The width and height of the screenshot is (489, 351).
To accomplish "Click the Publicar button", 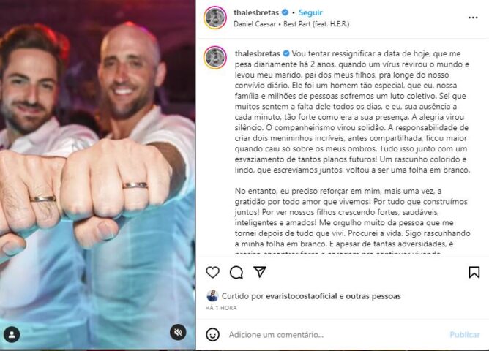I will tap(464, 335).
